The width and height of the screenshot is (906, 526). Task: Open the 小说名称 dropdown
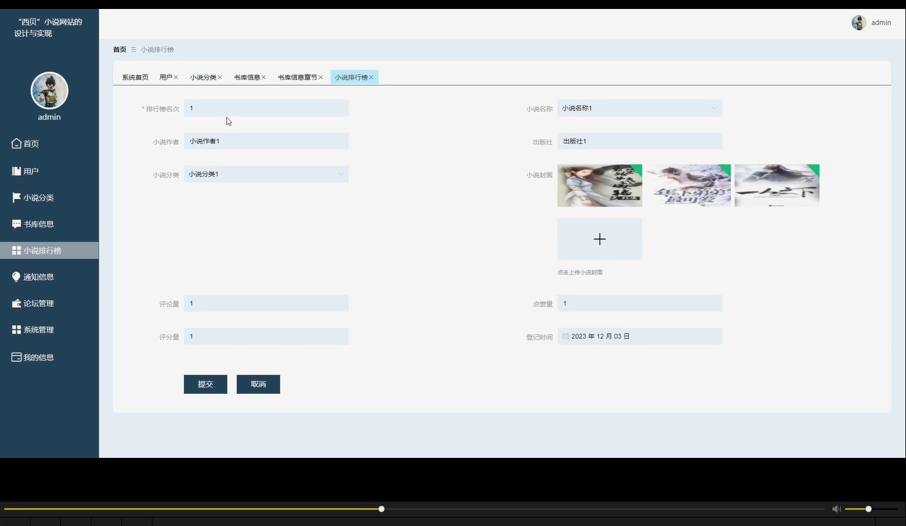coord(639,108)
